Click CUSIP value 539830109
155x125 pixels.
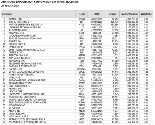coord(97,36)
